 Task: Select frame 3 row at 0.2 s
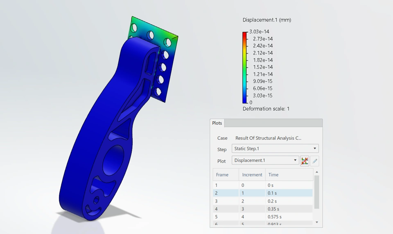pyautogui.click(x=263, y=201)
